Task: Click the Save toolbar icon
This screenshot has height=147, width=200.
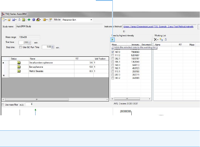Action: coord(13,20)
